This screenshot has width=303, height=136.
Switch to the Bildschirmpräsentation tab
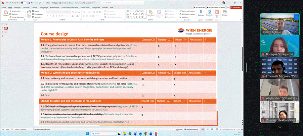pyautogui.click(x=71, y=7)
